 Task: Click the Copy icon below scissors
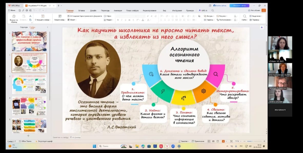(30, 20)
